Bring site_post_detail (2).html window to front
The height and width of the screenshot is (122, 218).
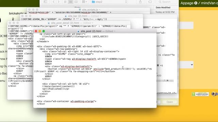pyautogui.click(x=69, y=23)
